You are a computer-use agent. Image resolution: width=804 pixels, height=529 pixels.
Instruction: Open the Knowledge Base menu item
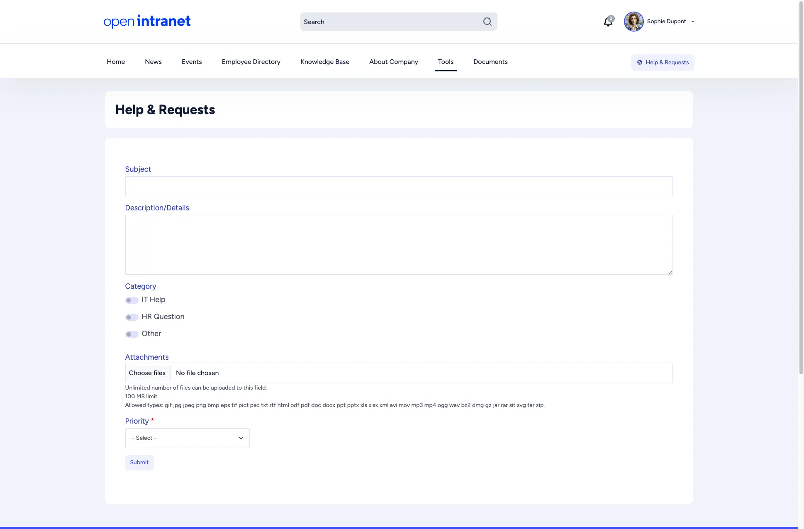point(325,62)
